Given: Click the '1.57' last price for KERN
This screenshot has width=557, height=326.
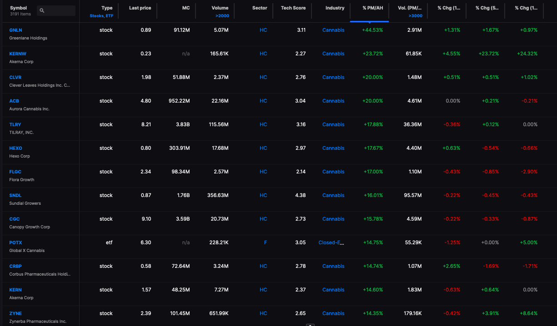Looking at the screenshot, I should [146, 290].
